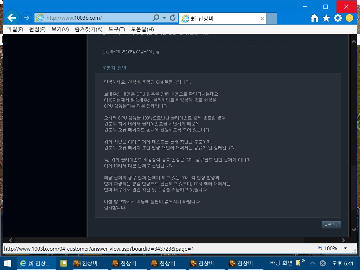The width and height of the screenshot is (360, 270).
Task: Click the vertical scrollbar up arrow
Action: (354, 41)
